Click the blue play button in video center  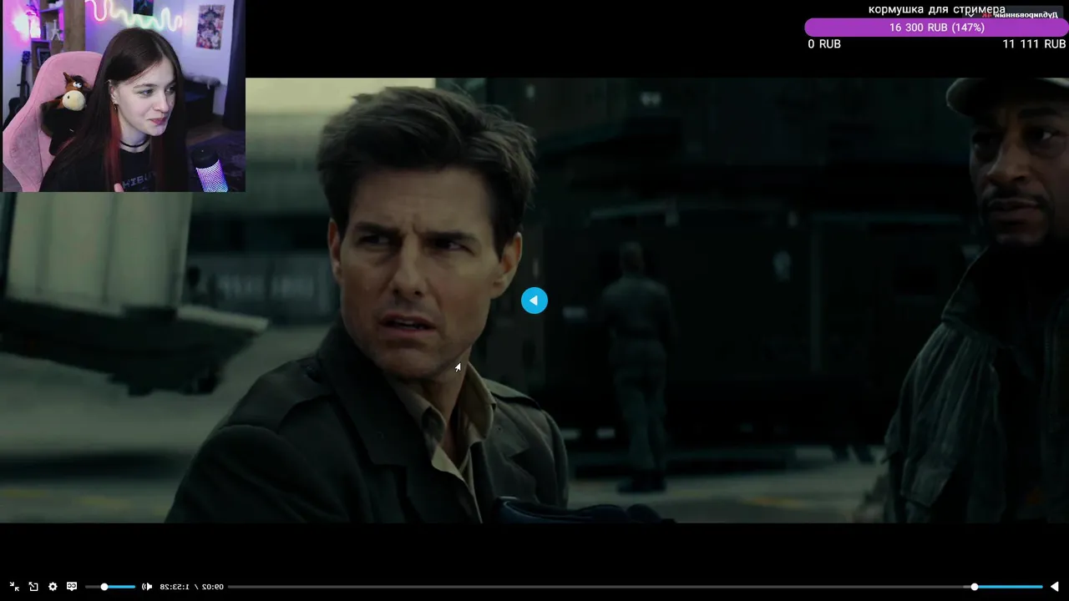(x=534, y=300)
